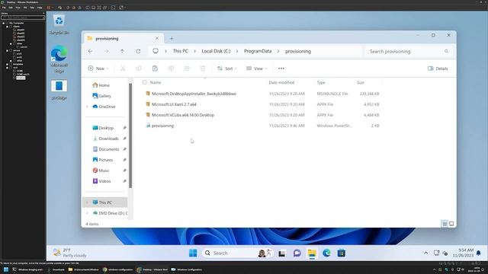
Task: Open Microsoft Store on guest taskbar
Action: coord(342,253)
